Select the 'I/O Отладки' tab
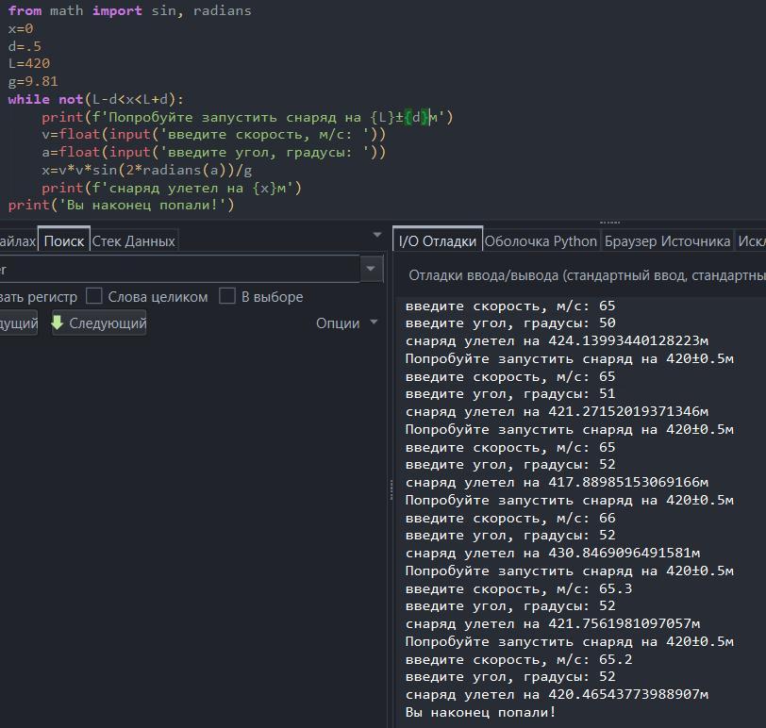The height and width of the screenshot is (728, 766). click(438, 241)
